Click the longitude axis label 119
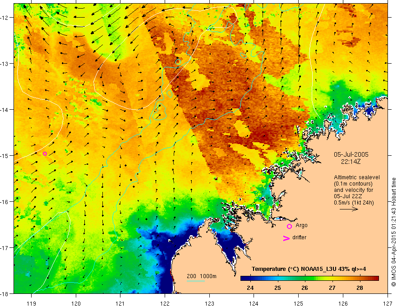Screen dimensions: 397x307 click(32, 303)
